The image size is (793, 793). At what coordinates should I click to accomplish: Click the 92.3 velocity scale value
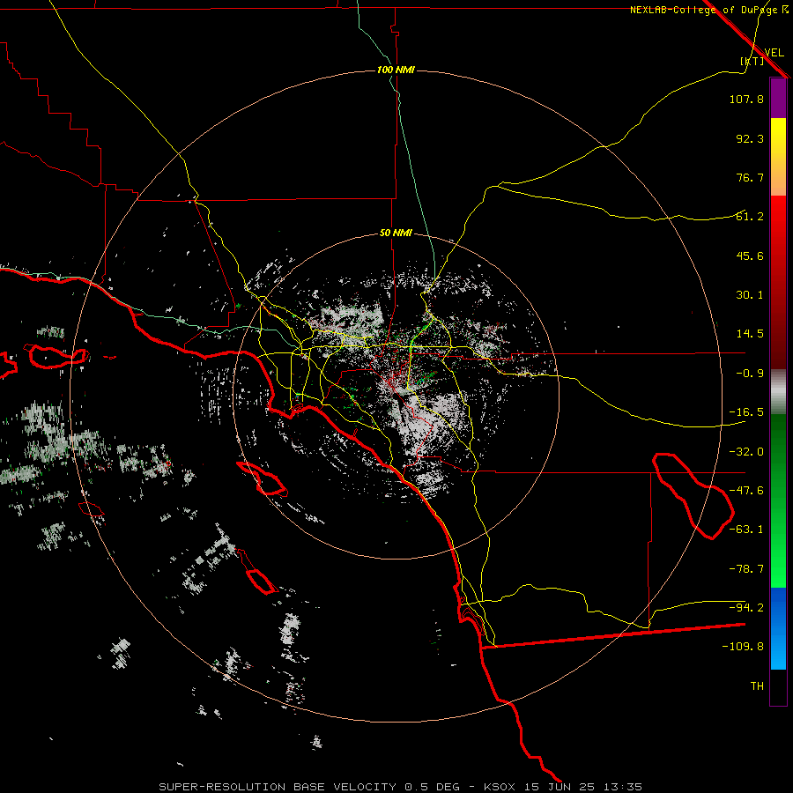750,138
